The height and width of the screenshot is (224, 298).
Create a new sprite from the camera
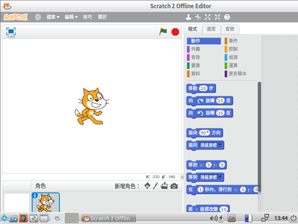(174, 186)
